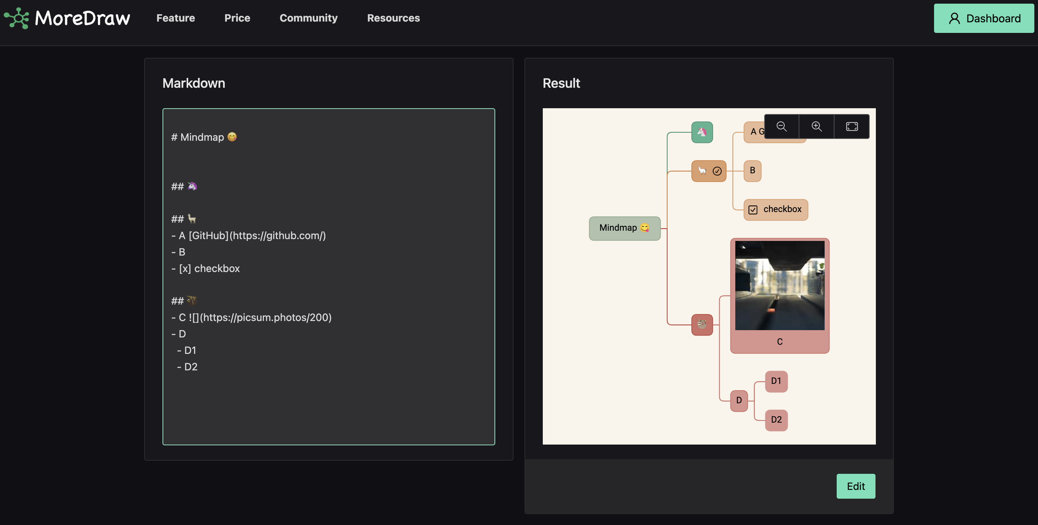Open the Resources menu item
The height and width of the screenshot is (525, 1038).
pyautogui.click(x=393, y=18)
